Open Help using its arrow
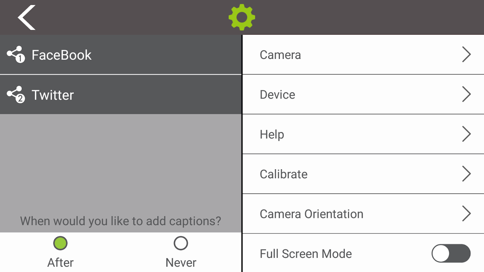This screenshot has height=272, width=484. [466, 134]
